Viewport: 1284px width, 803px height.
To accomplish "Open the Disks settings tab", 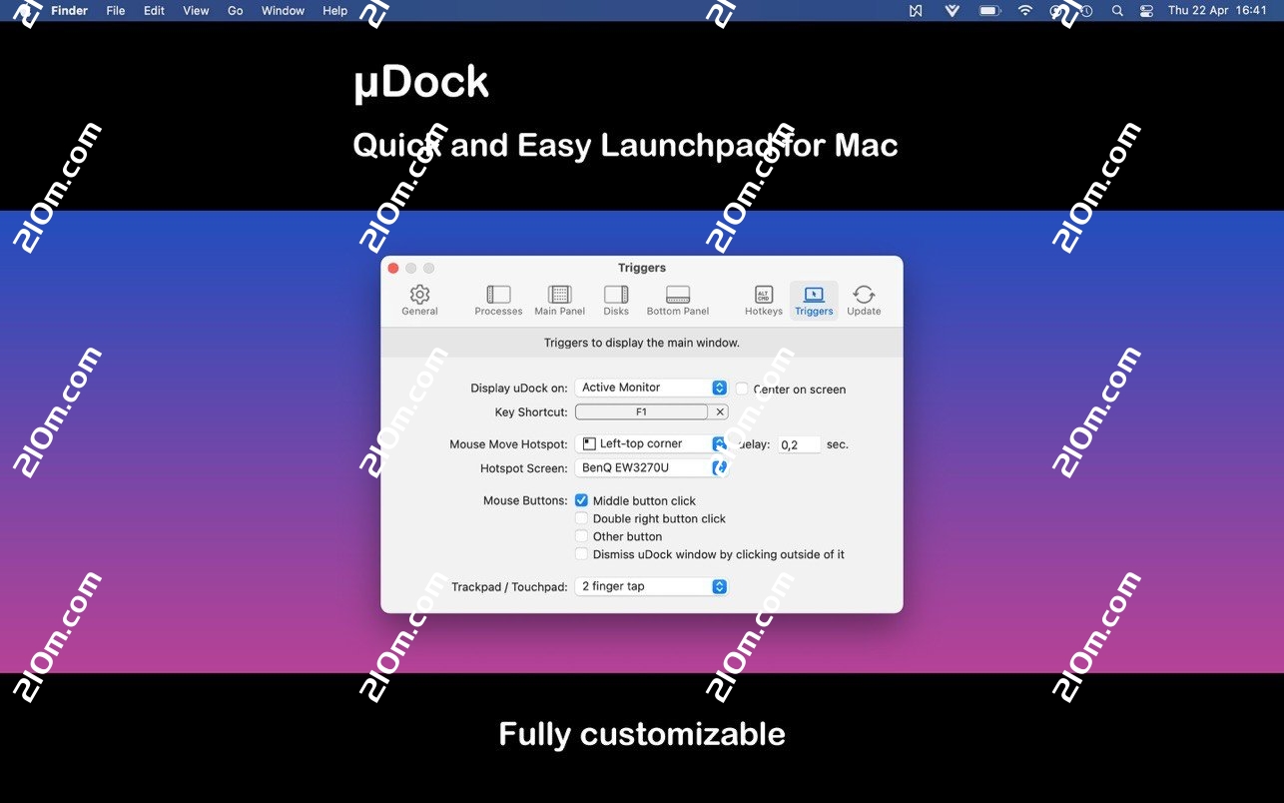I will tap(616, 300).
